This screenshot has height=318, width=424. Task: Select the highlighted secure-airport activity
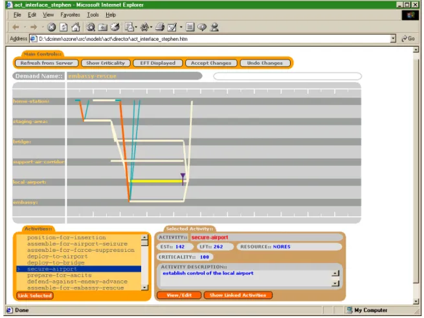click(79, 269)
